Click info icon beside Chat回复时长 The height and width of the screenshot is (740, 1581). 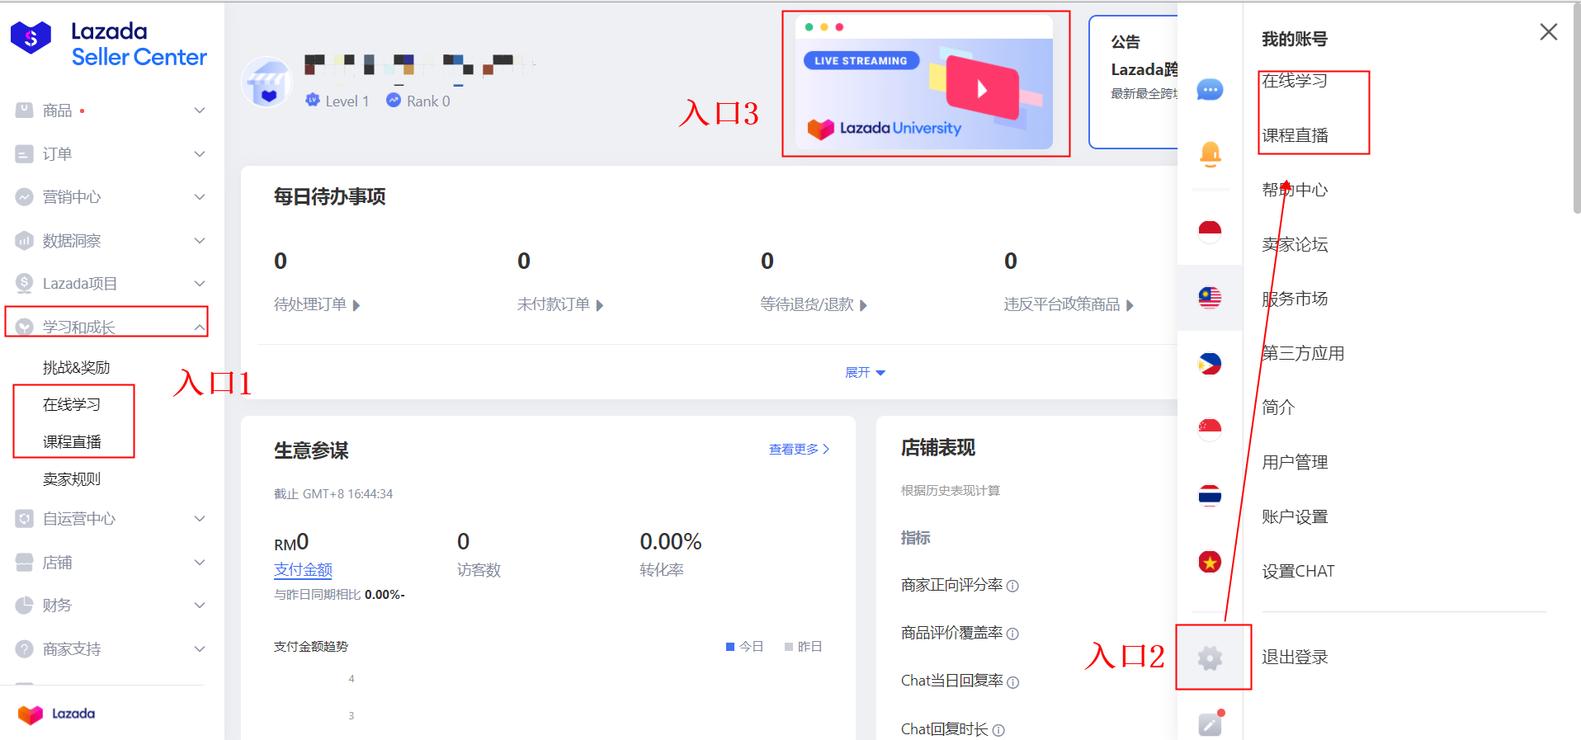998,730
